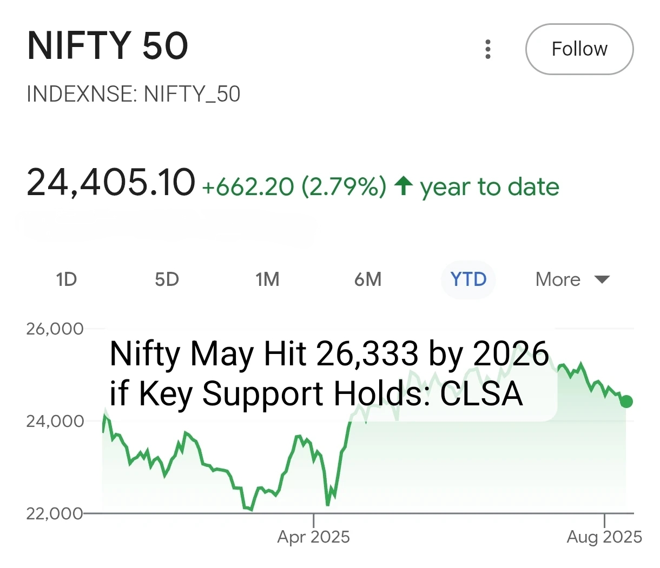Click the Aug 2025 axis marker
This screenshot has width=660, height=568.
pos(604,537)
